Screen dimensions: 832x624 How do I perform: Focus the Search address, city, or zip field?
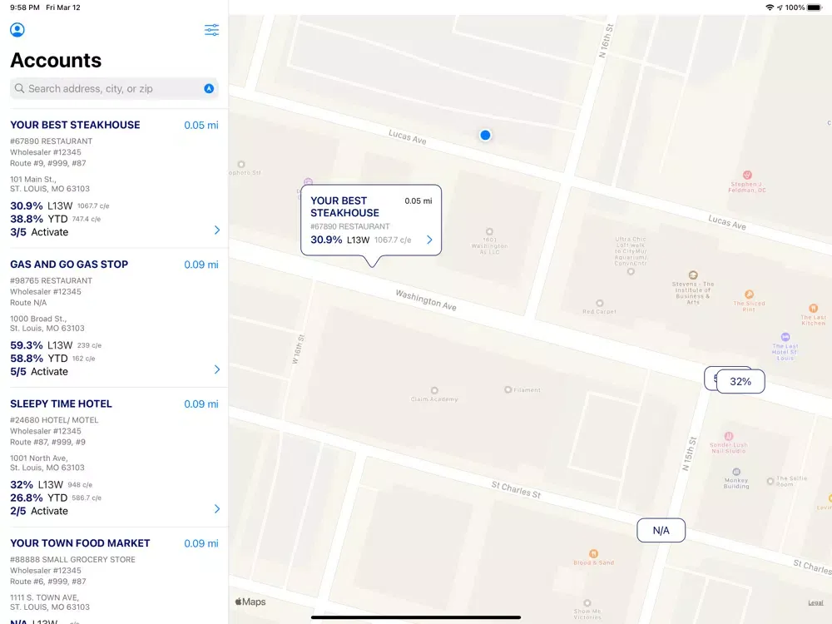pos(114,89)
